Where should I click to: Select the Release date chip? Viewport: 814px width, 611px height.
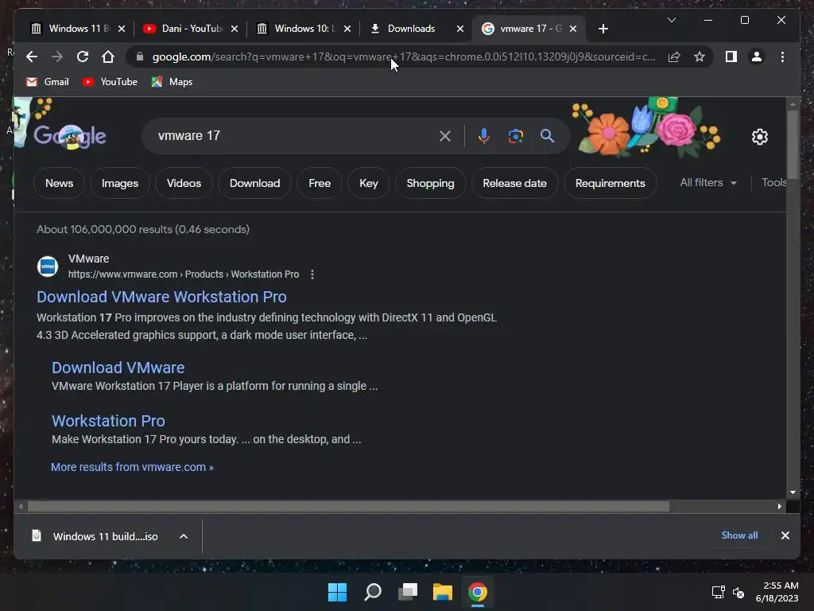(x=514, y=183)
